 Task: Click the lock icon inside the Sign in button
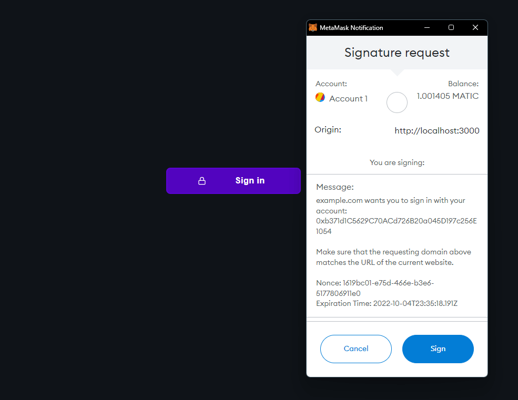(x=201, y=180)
